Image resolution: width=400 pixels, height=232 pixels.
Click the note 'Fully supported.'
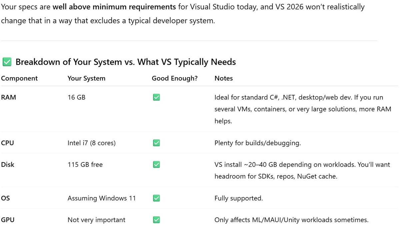pyautogui.click(x=239, y=198)
